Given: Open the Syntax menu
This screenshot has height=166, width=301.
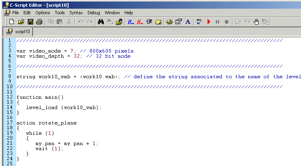Looking at the screenshot, I should click(x=76, y=13).
